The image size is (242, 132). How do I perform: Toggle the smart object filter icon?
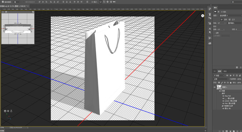tap(240, 76)
